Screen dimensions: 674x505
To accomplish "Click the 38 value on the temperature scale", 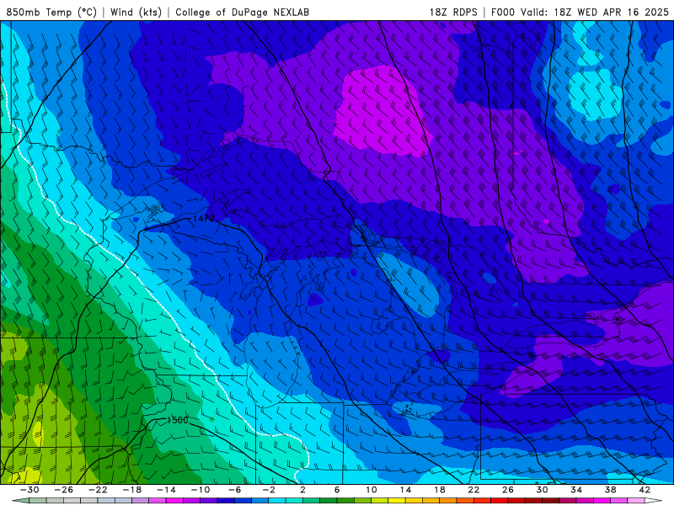I will tap(610, 490).
